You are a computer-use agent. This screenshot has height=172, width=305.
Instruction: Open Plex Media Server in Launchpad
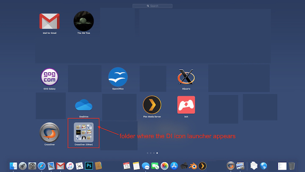click(x=152, y=105)
